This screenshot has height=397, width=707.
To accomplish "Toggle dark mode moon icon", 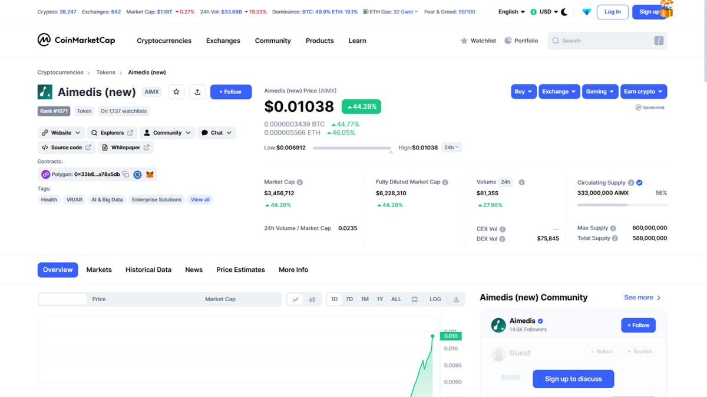I will tap(564, 12).
